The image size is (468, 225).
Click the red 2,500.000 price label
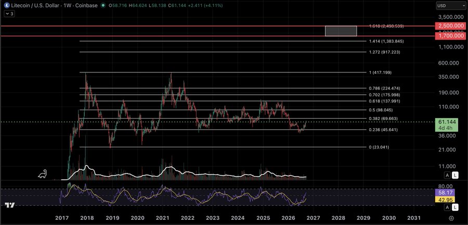(x=450, y=26)
